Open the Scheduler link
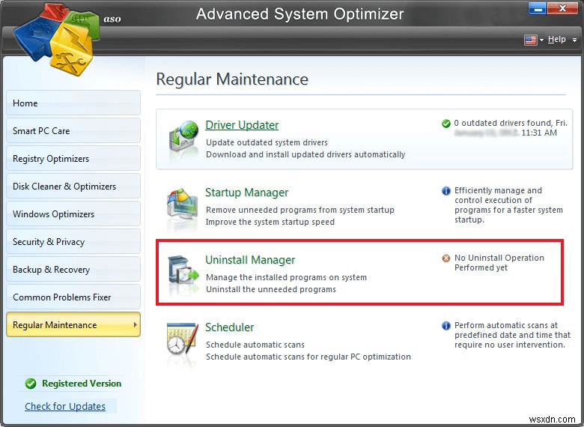The width and height of the screenshot is (584, 427). pyautogui.click(x=230, y=327)
